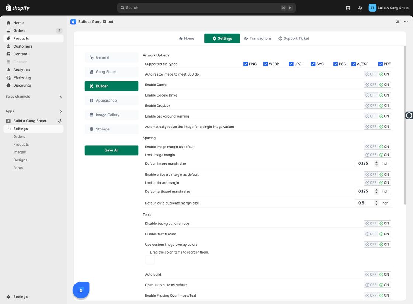Click stepper arrows for Default Image margin size
Image resolution: width=413 pixels, height=304 pixels.
click(x=376, y=164)
